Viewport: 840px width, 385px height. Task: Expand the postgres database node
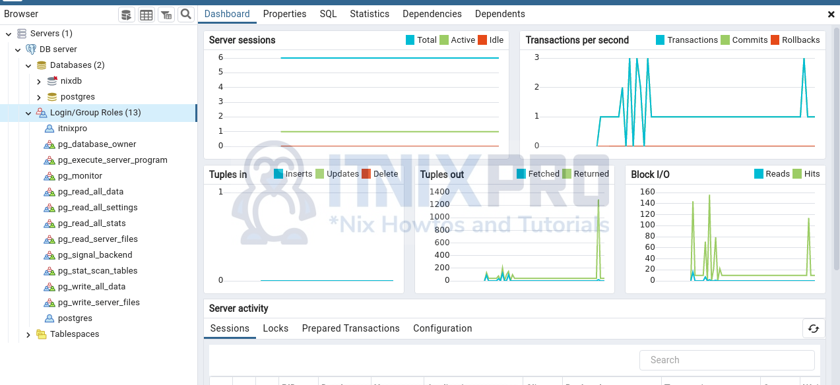click(39, 98)
